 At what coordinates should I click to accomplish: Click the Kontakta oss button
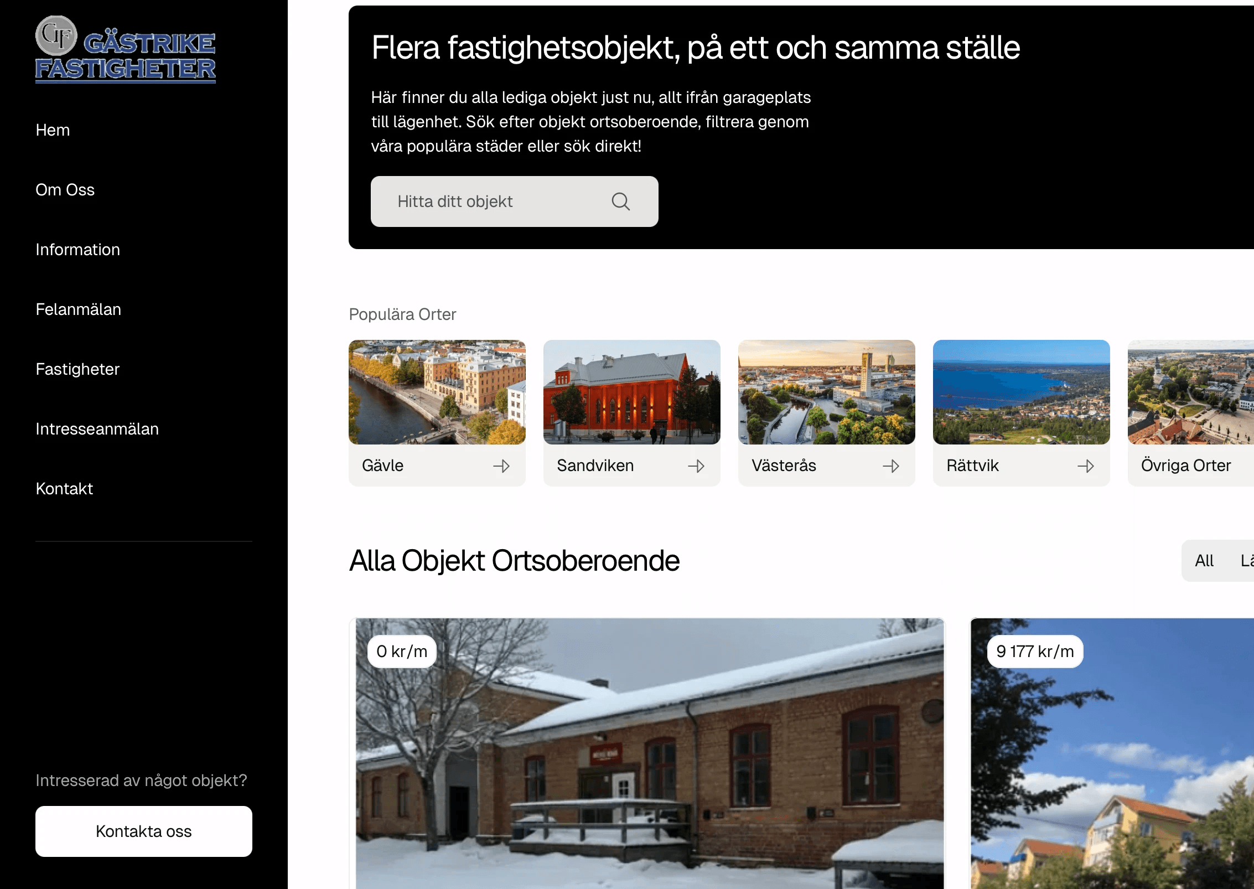coord(144,831)
